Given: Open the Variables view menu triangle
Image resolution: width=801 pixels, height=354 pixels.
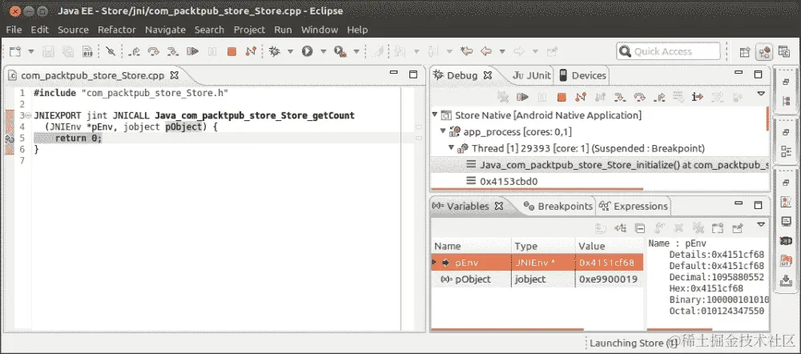Looking at the screenshot, I should pyautogui.click(x=761, y=225).
